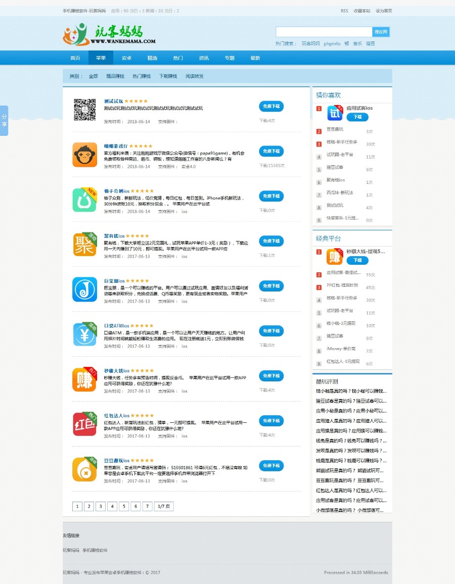This screenshot has height=584, width=455.
Task: Open 试玩团-老平台 in 猜你喜欢 list
Action: 340,155
